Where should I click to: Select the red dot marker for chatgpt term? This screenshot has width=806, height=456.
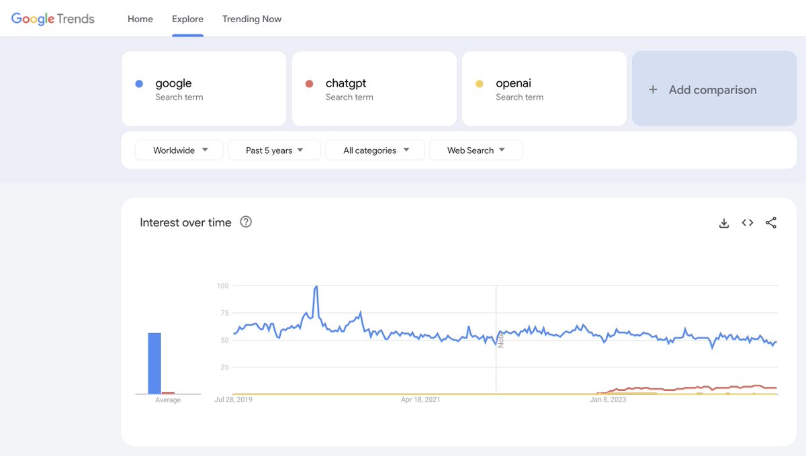(309, 83)
